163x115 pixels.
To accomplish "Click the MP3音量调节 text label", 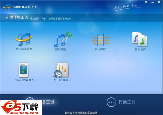I will [62, 80].
